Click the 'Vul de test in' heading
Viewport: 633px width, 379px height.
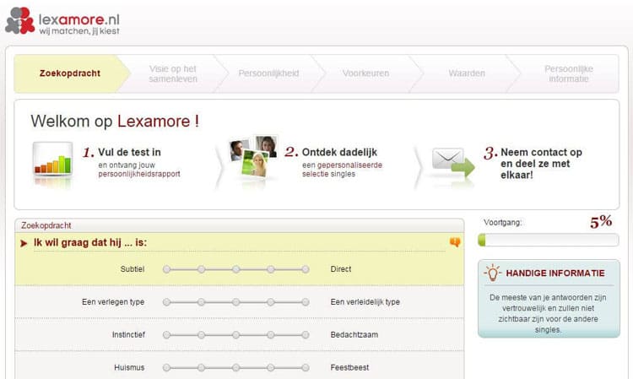coord(130,152)
